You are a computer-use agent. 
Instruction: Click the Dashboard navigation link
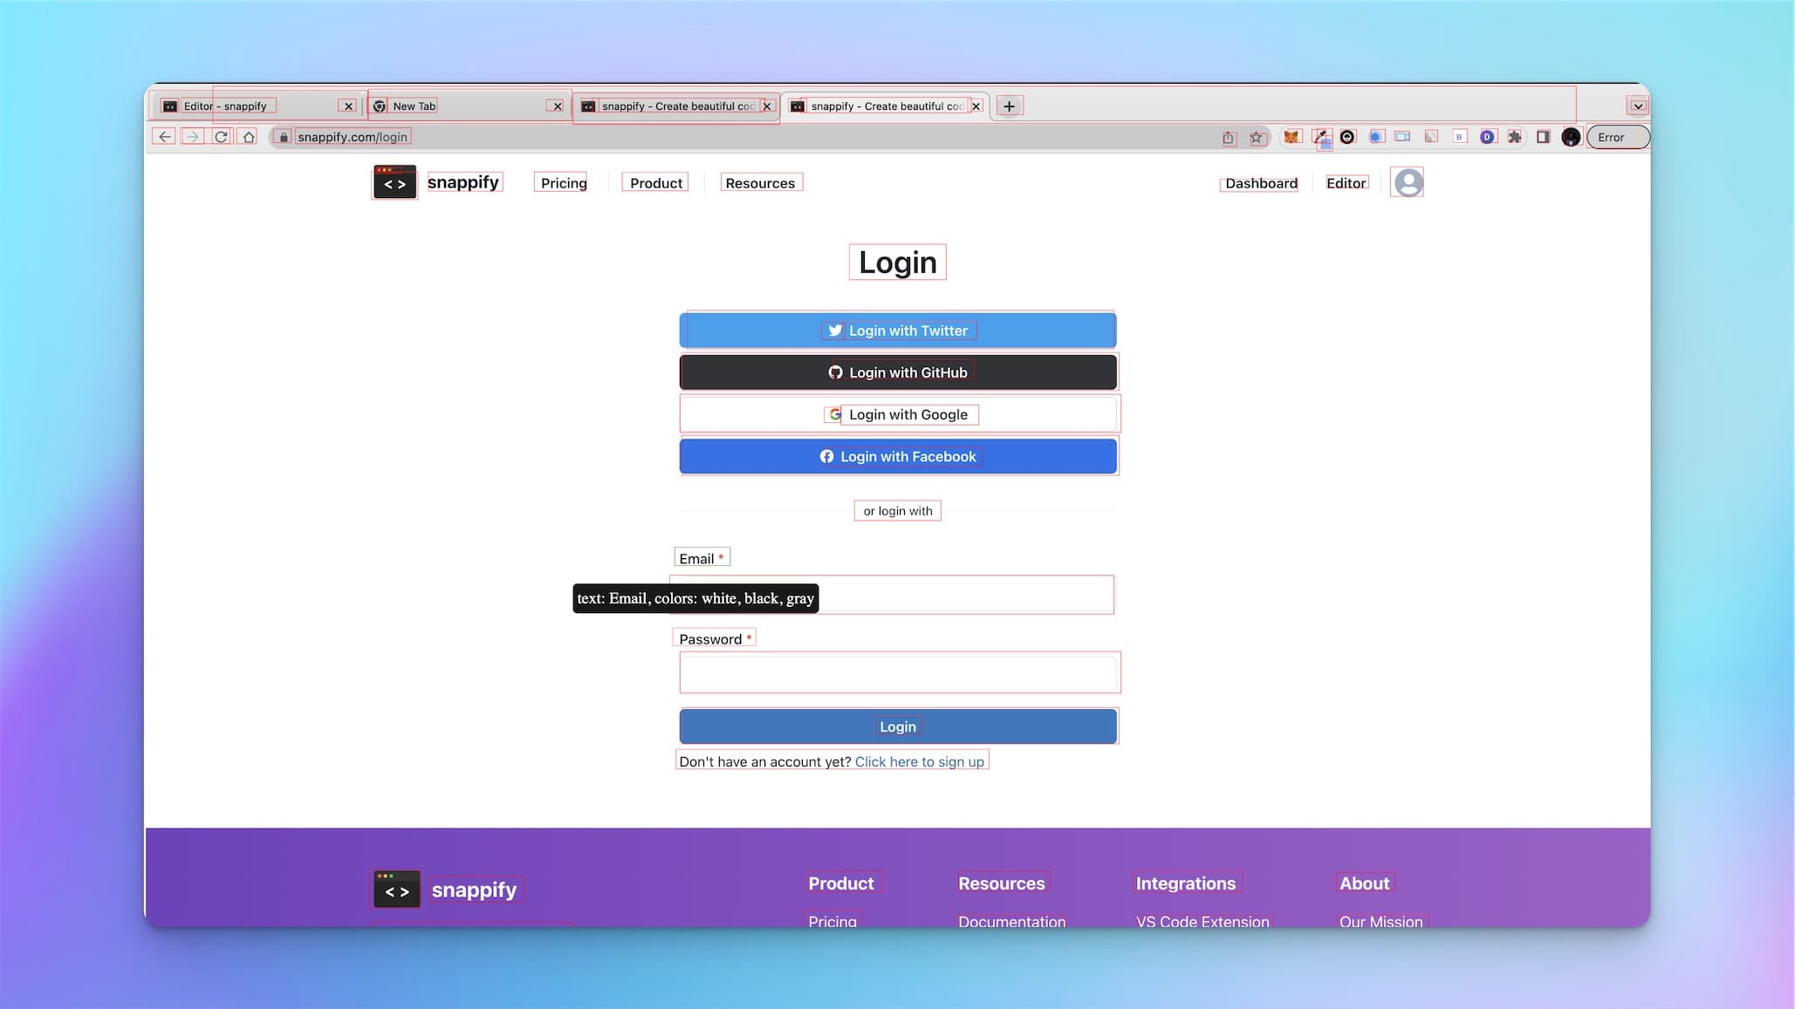coord(1261,182)
